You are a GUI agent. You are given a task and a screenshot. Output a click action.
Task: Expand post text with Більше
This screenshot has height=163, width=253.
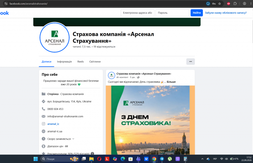coord(171,82)
